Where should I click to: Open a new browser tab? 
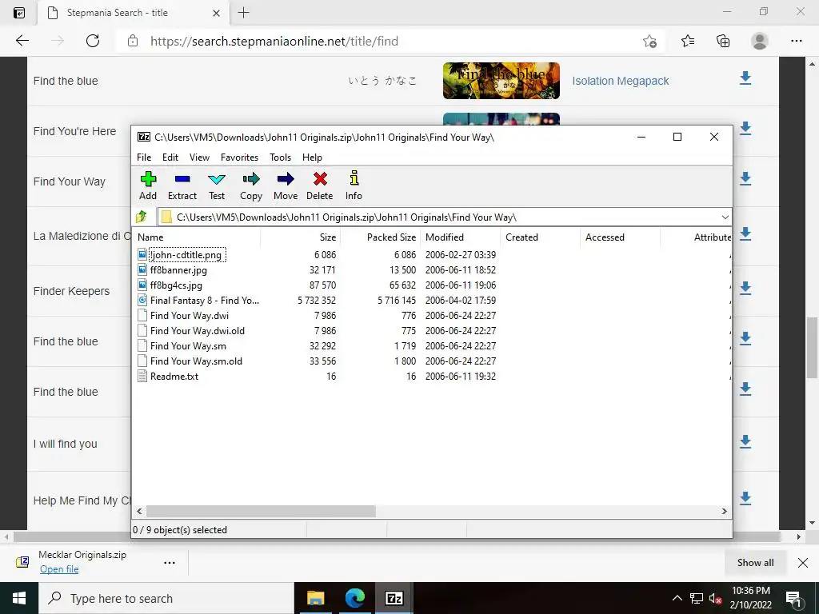point(243,13)
